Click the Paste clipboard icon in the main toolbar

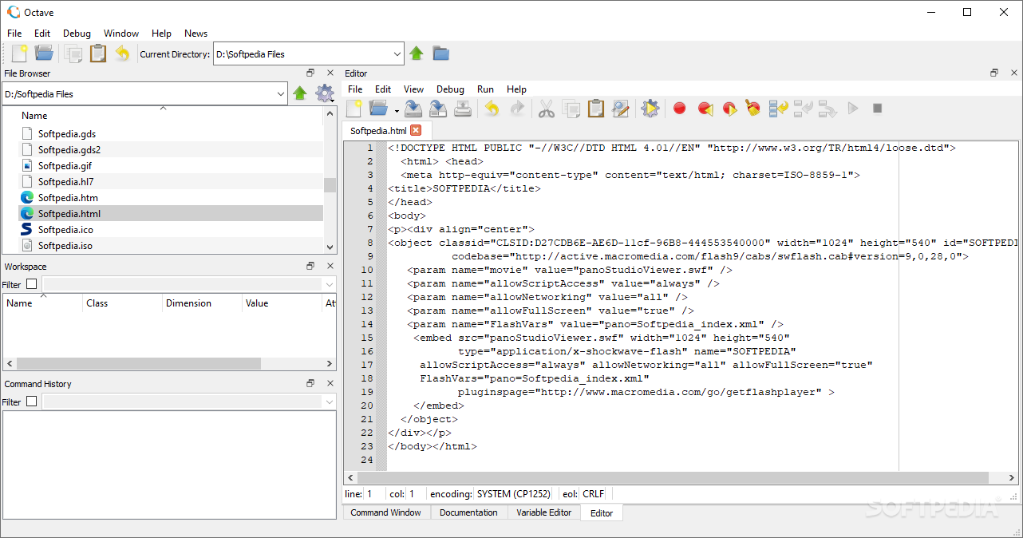97,53
